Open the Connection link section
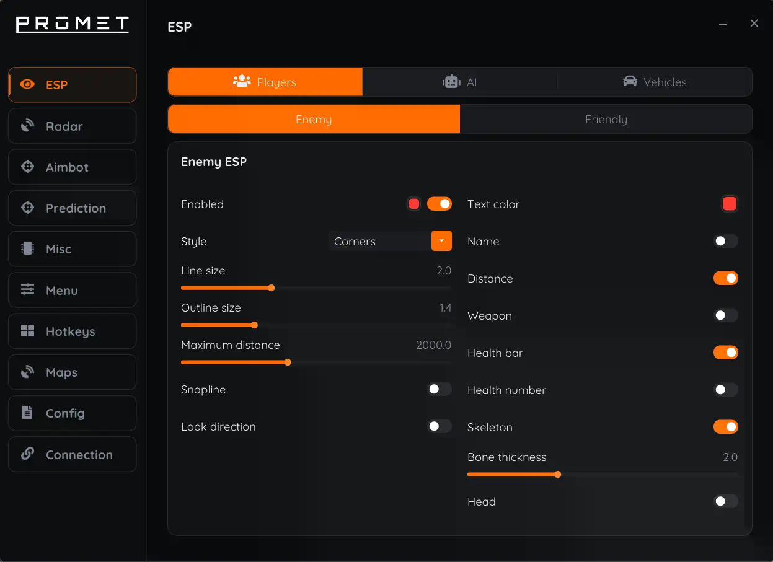This screenshot has width=773, height=562. click(x=73, y=454)
